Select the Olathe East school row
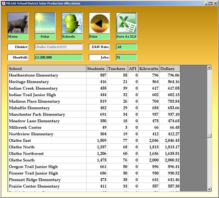 pyautogui.click(x=47, y=141)
